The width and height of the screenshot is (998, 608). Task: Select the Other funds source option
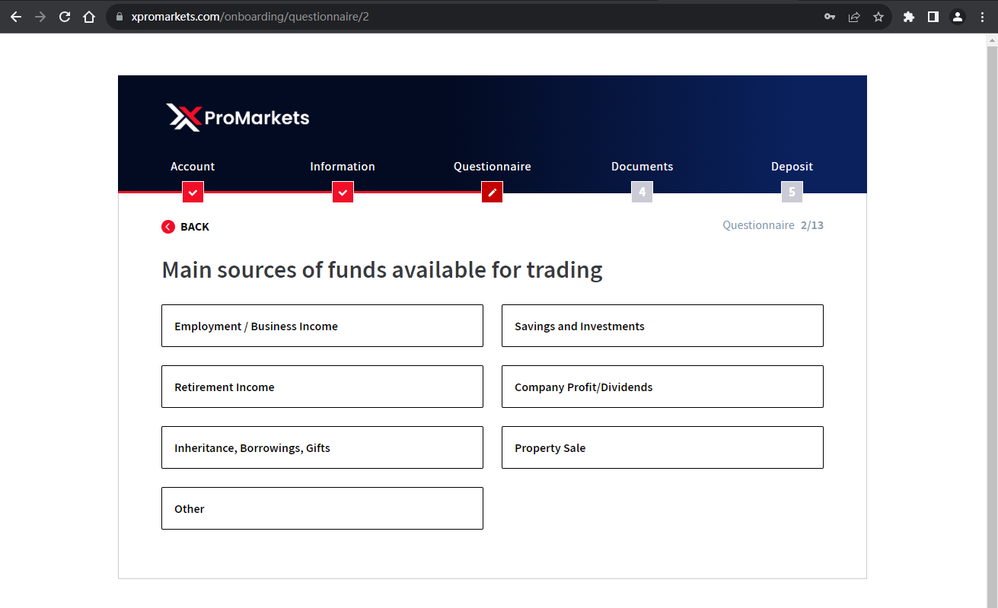tap(322, 508)
